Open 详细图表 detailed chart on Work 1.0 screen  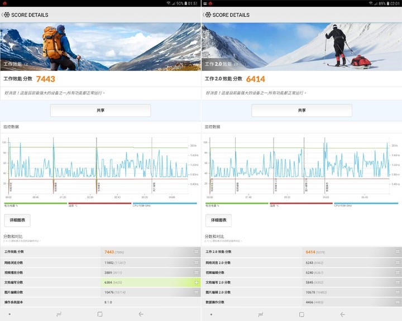point(17,221)
